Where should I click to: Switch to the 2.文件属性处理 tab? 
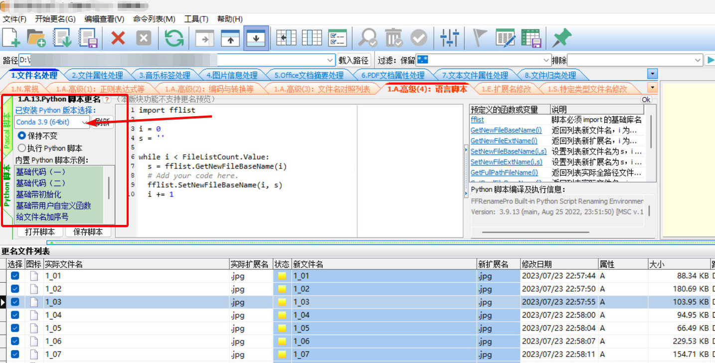coord(97,75)
